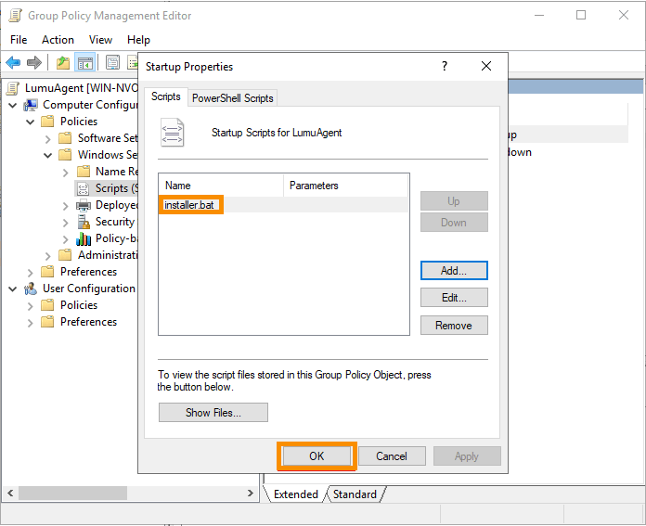Click the Name Resolution folder icon
The height and width of the screenshot is (526, 646).
click(x=84, y=172)
